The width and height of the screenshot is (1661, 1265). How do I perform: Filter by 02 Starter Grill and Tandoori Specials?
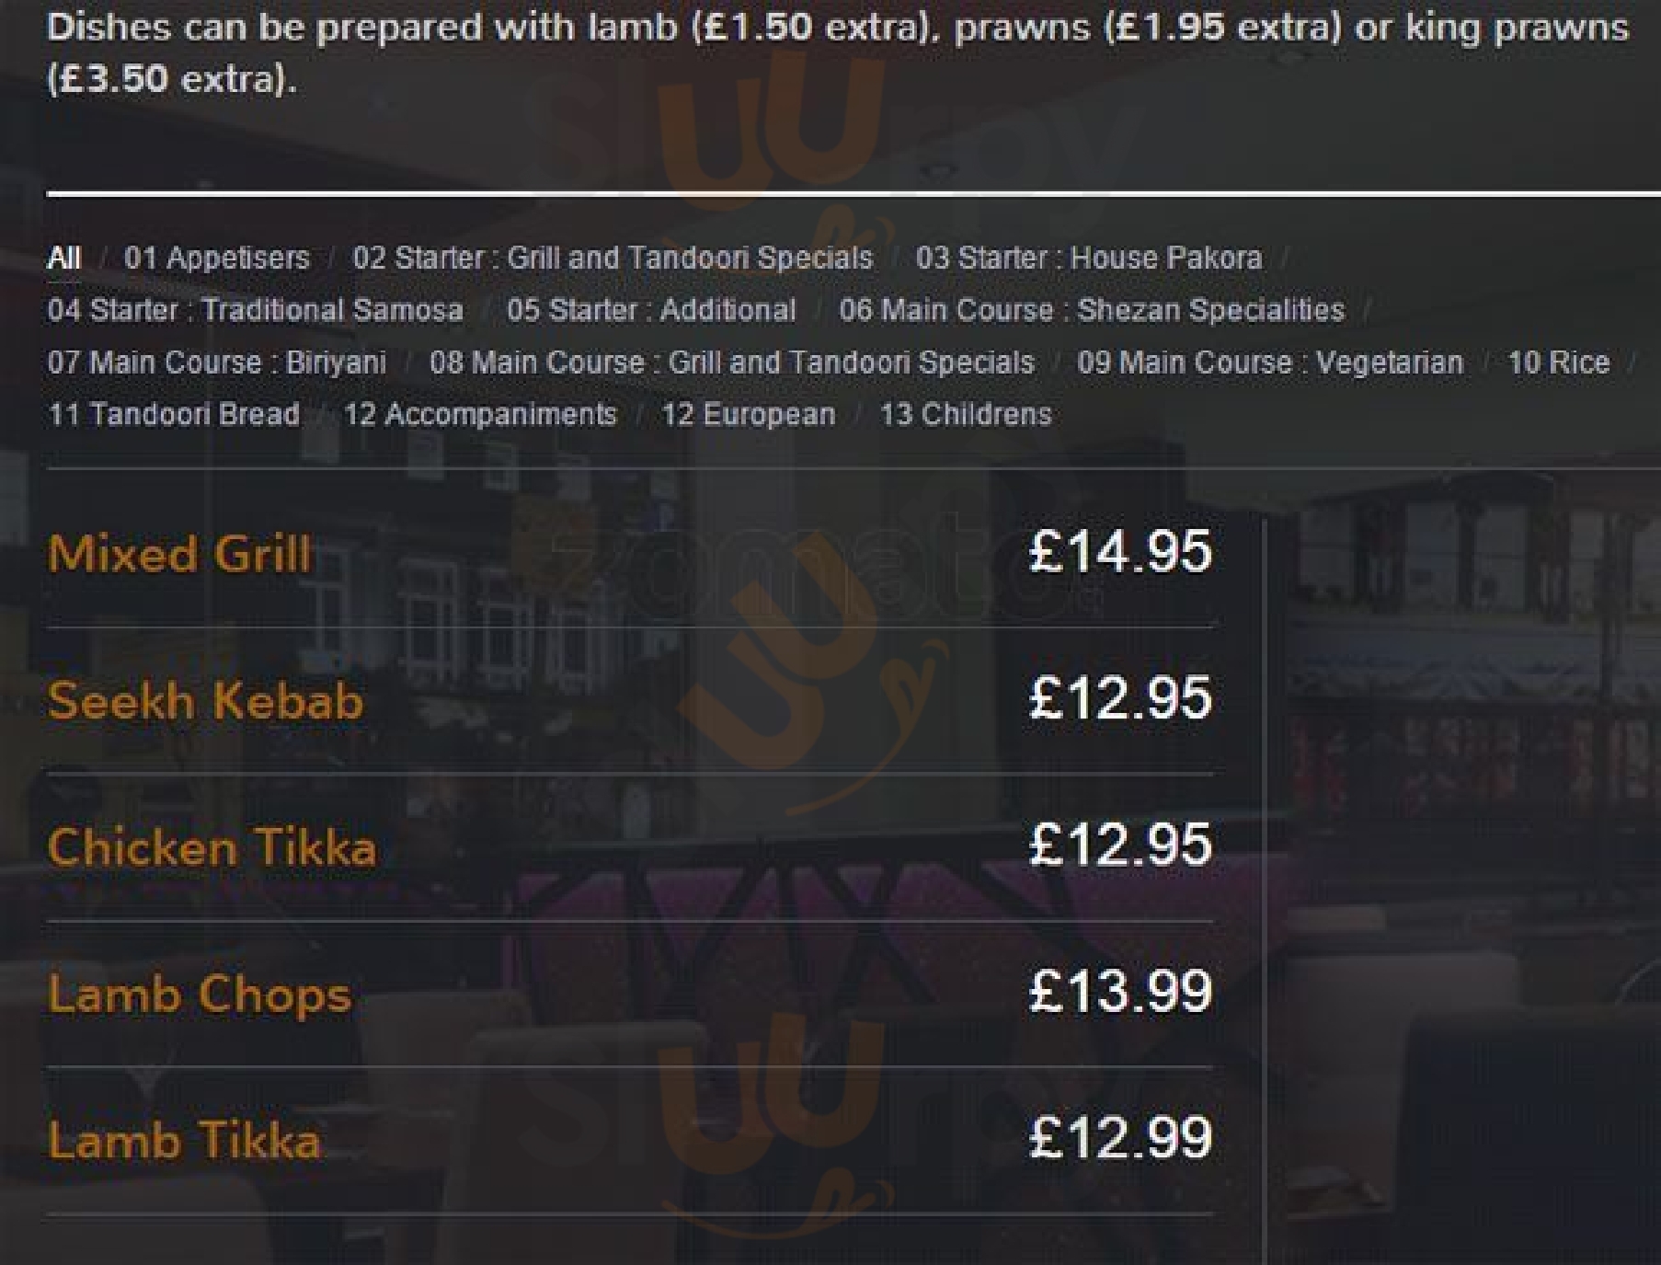(x=613, y=258)
